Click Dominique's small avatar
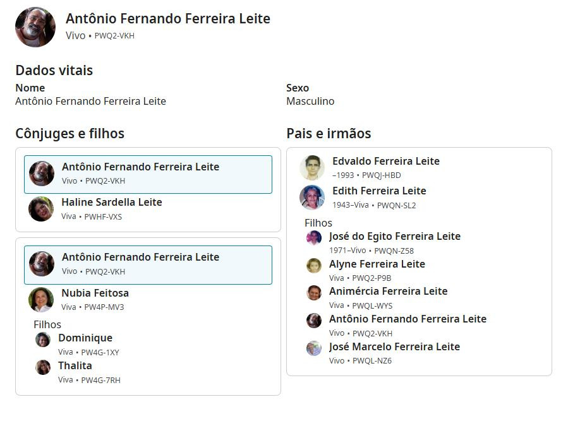 click(x=43, y=340)
